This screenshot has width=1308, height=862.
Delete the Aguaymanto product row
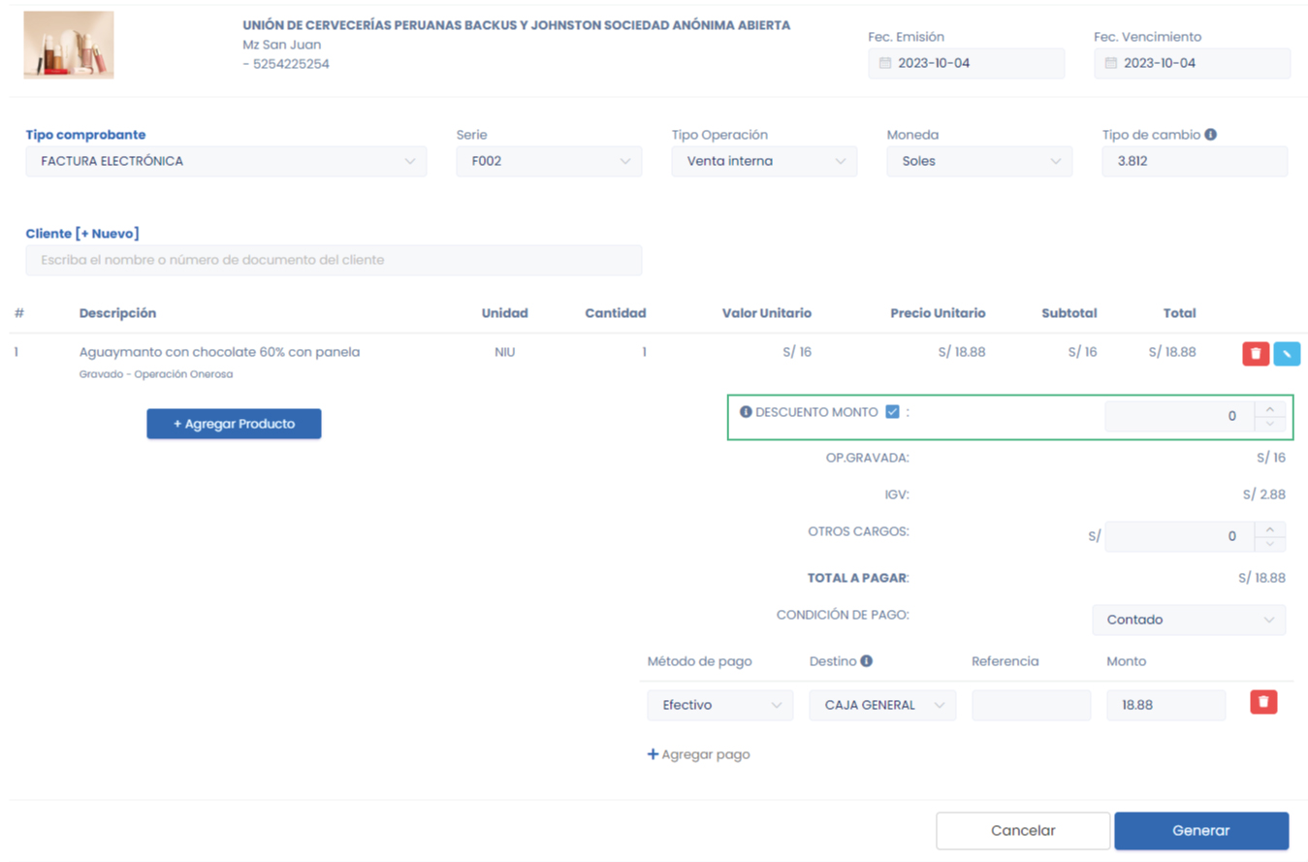point(1256,354)
